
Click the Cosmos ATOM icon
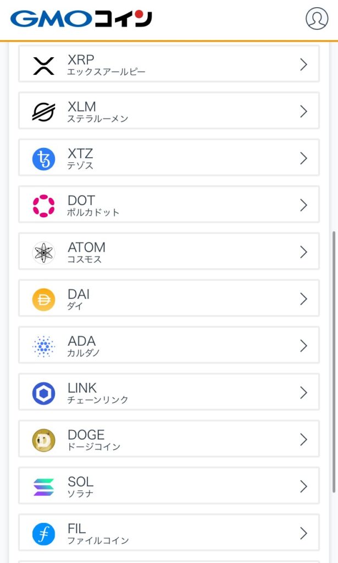point(43,252)
